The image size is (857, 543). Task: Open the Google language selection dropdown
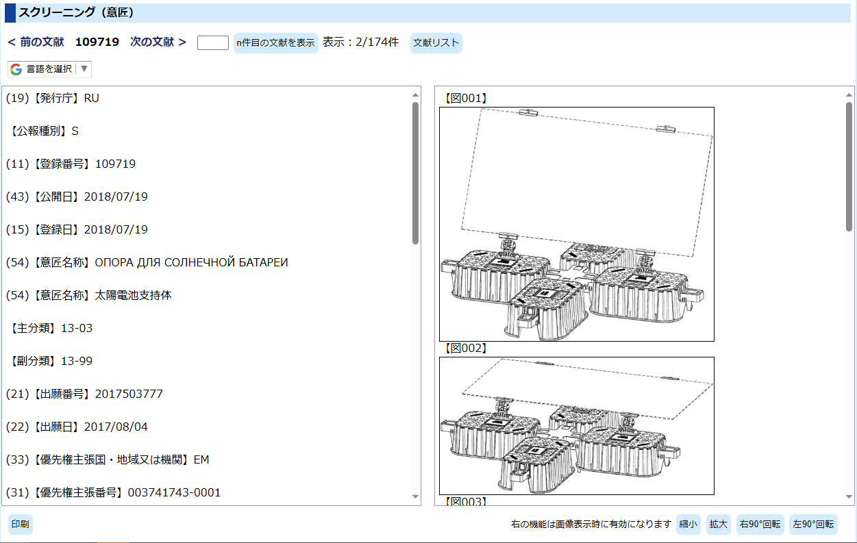click(x=49, y=69)
